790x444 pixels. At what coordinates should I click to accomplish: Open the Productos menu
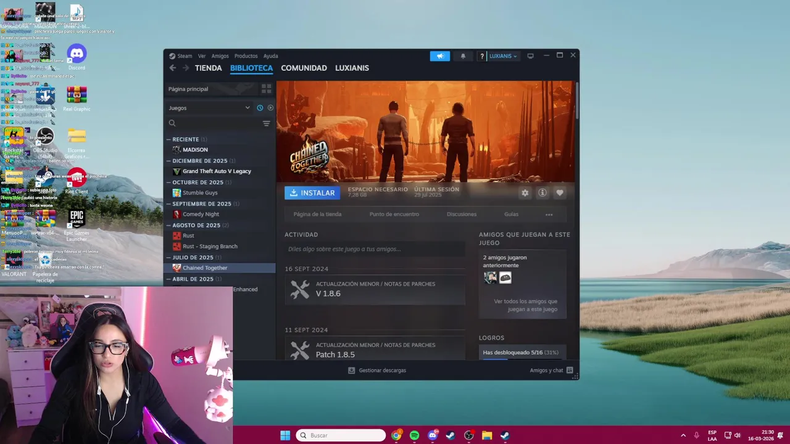[246, 56]
